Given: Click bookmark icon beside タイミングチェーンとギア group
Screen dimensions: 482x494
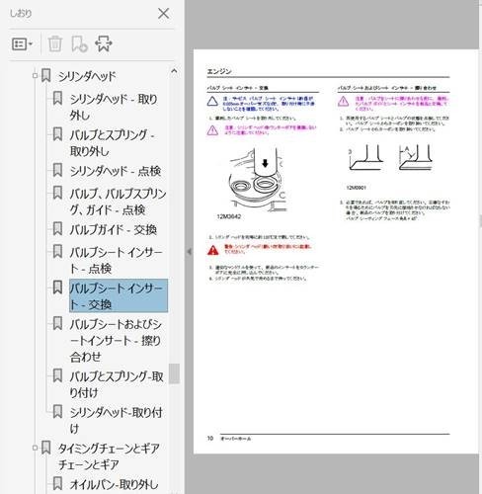Looking at the screenshot, I should pos(46,448).
